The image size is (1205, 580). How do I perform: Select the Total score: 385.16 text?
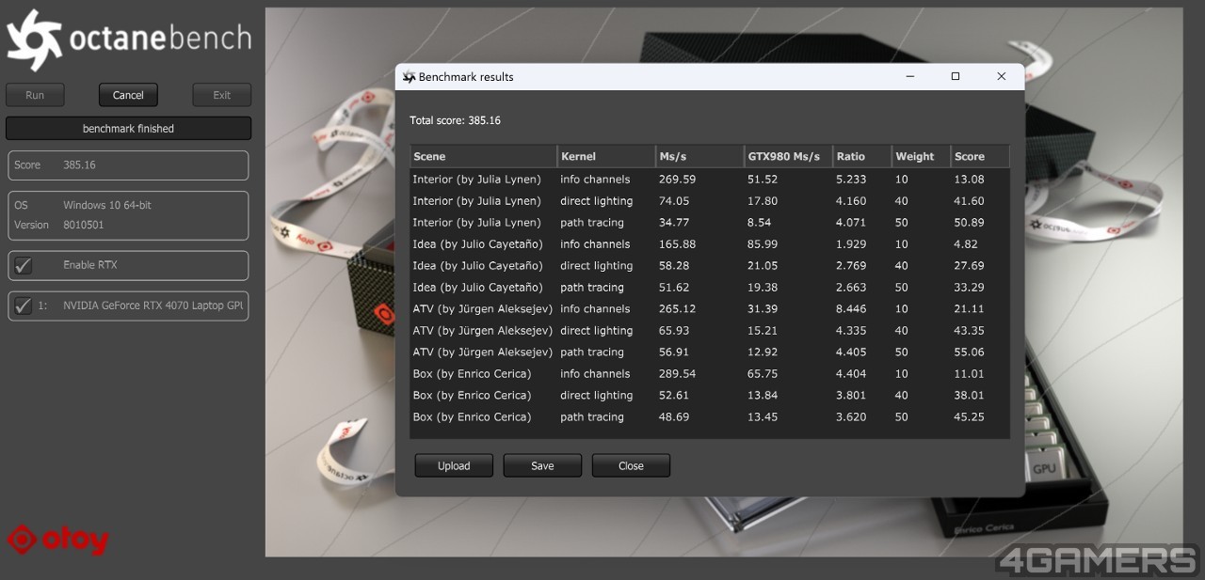[455, 120]
